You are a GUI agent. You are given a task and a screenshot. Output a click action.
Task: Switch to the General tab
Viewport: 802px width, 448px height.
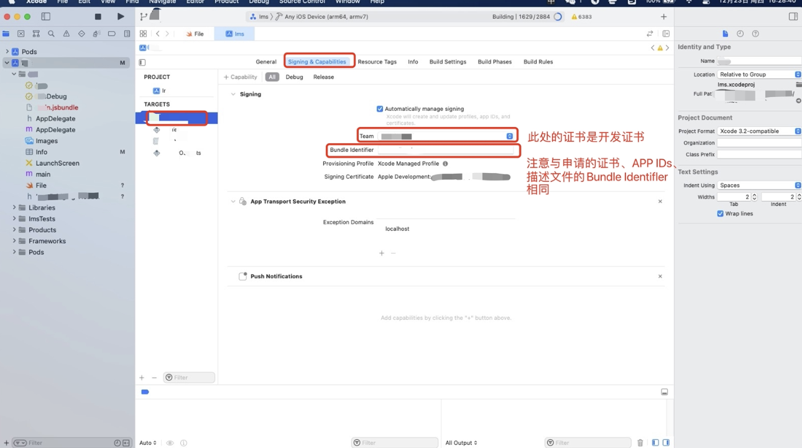point(266,62)
